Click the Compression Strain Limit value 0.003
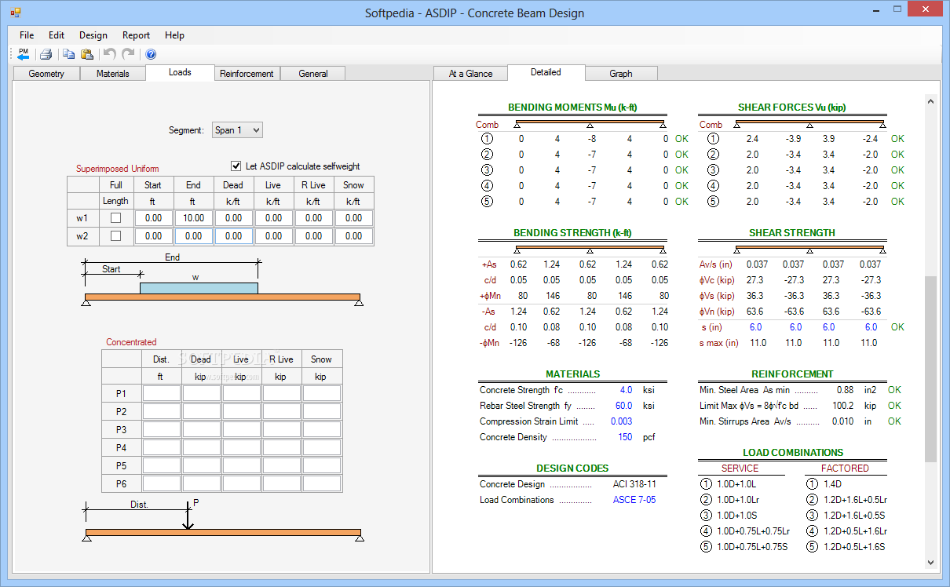This screenshot has width=950, height=587. coord(621,421)
